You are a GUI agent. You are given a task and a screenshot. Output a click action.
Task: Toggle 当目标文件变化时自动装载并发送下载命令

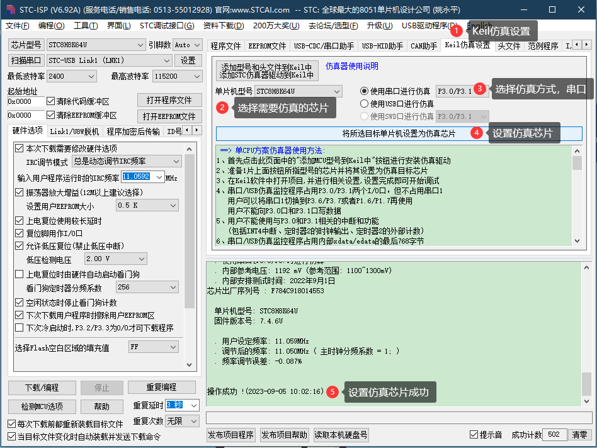click(x=11, y=437)
